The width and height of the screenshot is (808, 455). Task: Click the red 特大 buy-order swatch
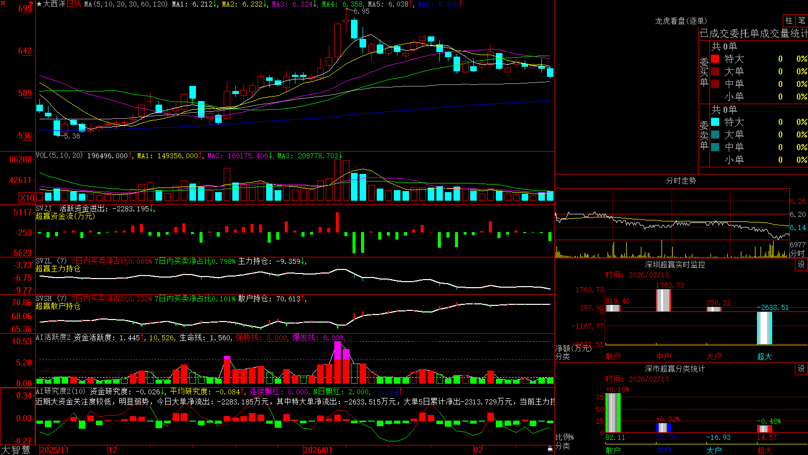715,59
